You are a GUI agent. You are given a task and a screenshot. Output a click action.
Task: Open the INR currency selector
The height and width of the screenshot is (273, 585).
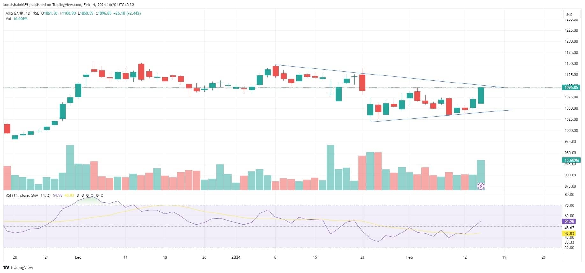[569, 14]
